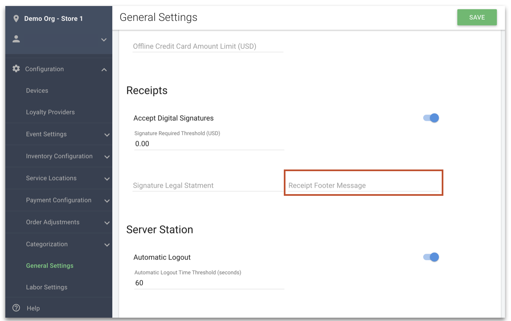Viewport: 511px width, 321px height.
Task: Select General Settings in sidebar
Action: pos(50,266)
